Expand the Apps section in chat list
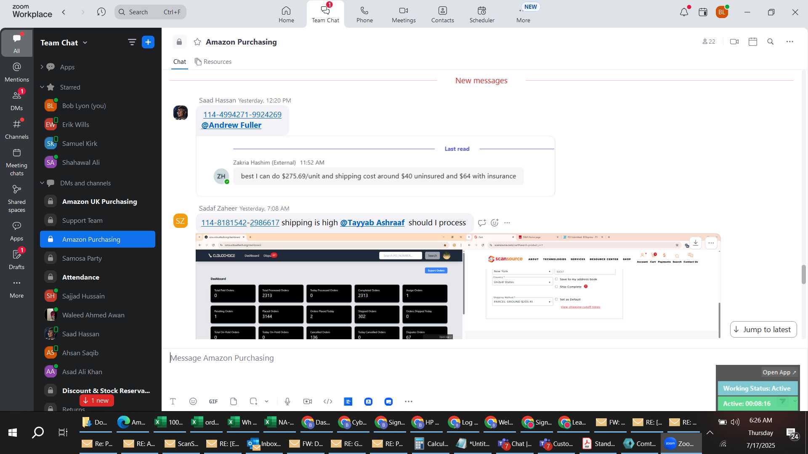Image resolution: width=808 pixels, height=454 pixels. pyautogui.click(x=42, y=67)
